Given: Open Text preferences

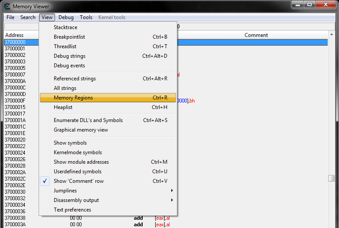Looking at the screenshot, I should coord(72,210).
